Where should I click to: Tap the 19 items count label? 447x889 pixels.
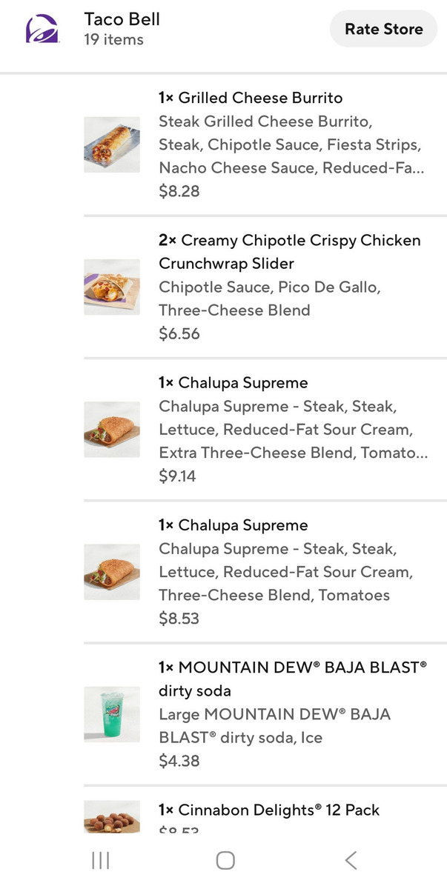coord(113,40)
